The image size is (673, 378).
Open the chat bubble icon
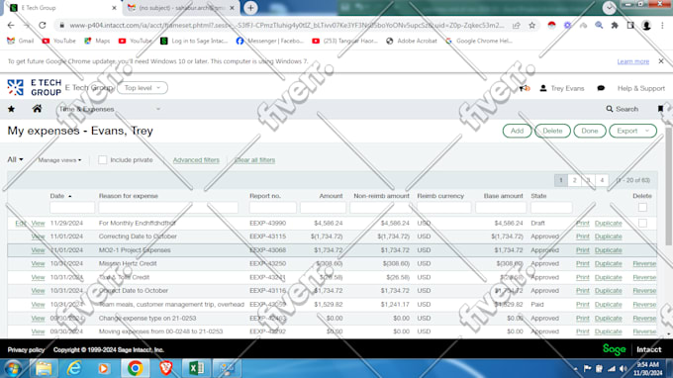(601, 88)
